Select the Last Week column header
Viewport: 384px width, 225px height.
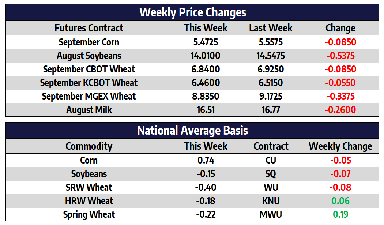[271, 28]
